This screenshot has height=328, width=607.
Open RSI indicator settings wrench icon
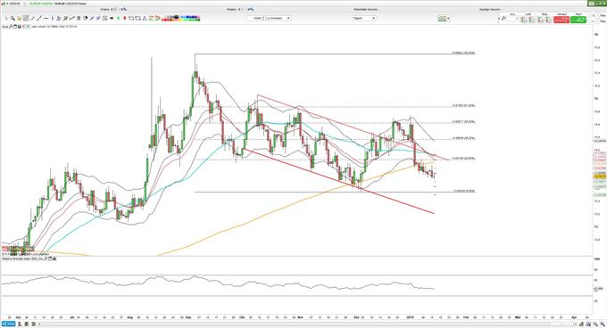46,258
